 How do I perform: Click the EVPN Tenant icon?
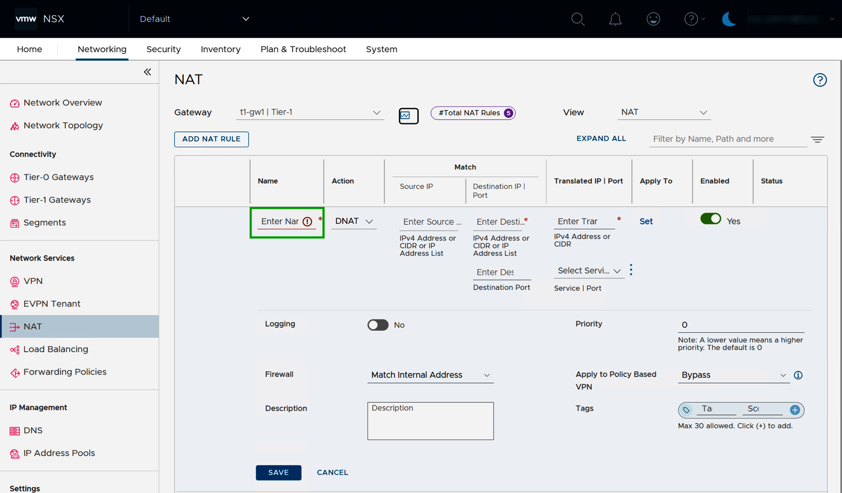(x=14, y=304)
